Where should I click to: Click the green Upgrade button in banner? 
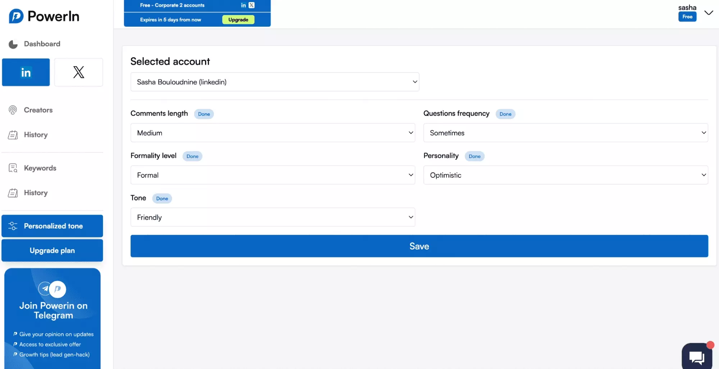(238, 20)
